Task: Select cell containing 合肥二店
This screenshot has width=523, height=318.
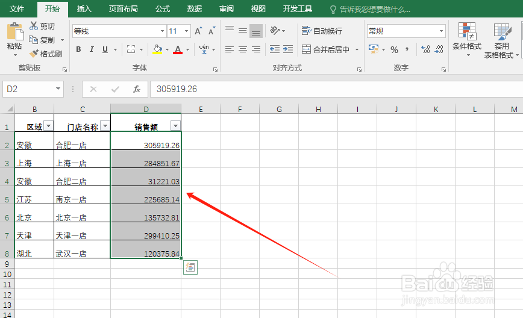Action: [82, 177]
